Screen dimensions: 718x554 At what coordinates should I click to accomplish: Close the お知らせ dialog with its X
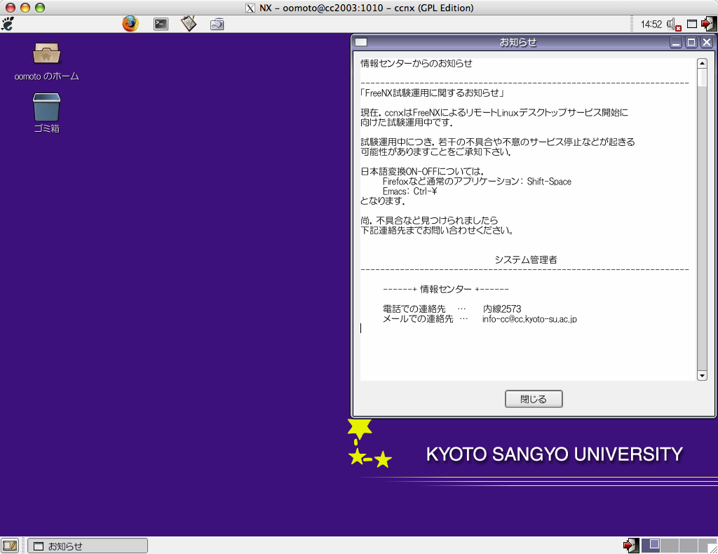pos(707,43)
